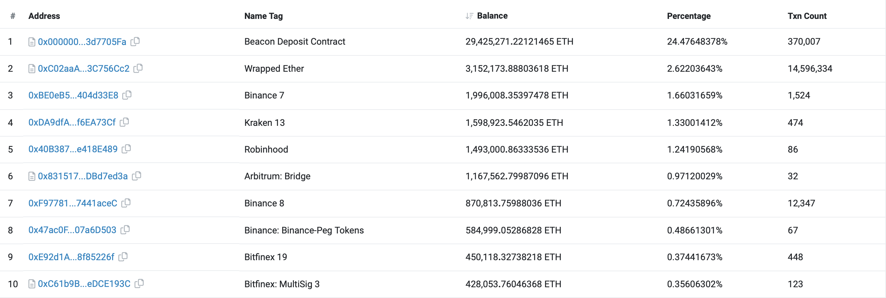Copy the Kraken 13 address

(x=125, y=122)
